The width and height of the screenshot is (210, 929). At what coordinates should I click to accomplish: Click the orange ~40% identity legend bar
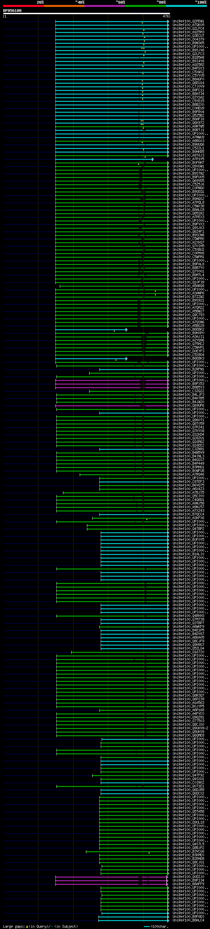[64, 6]
